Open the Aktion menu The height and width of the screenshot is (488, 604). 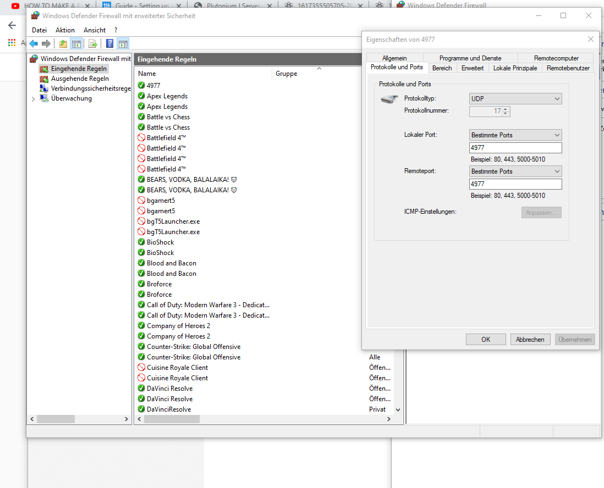point(65,30)
